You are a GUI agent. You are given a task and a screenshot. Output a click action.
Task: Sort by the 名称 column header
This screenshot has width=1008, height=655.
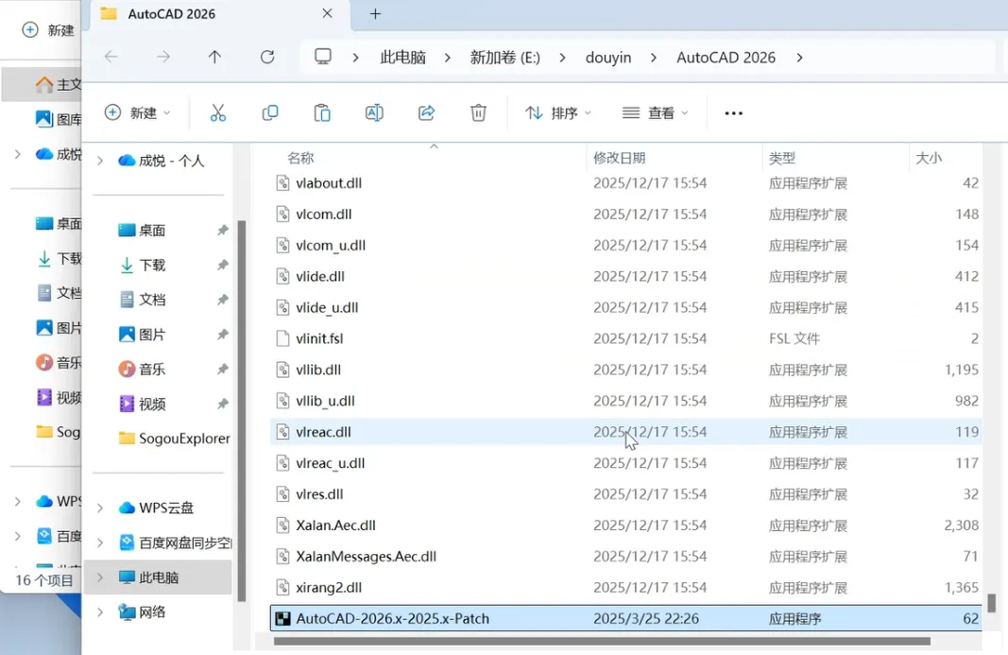tap(300, 158)
